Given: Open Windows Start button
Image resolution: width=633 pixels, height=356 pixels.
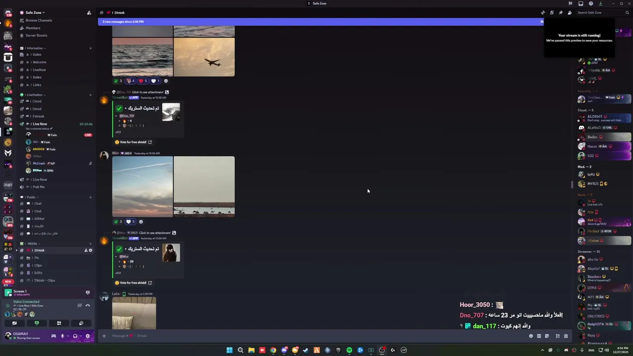Looking at the screenshot, I should click(229, 350).
